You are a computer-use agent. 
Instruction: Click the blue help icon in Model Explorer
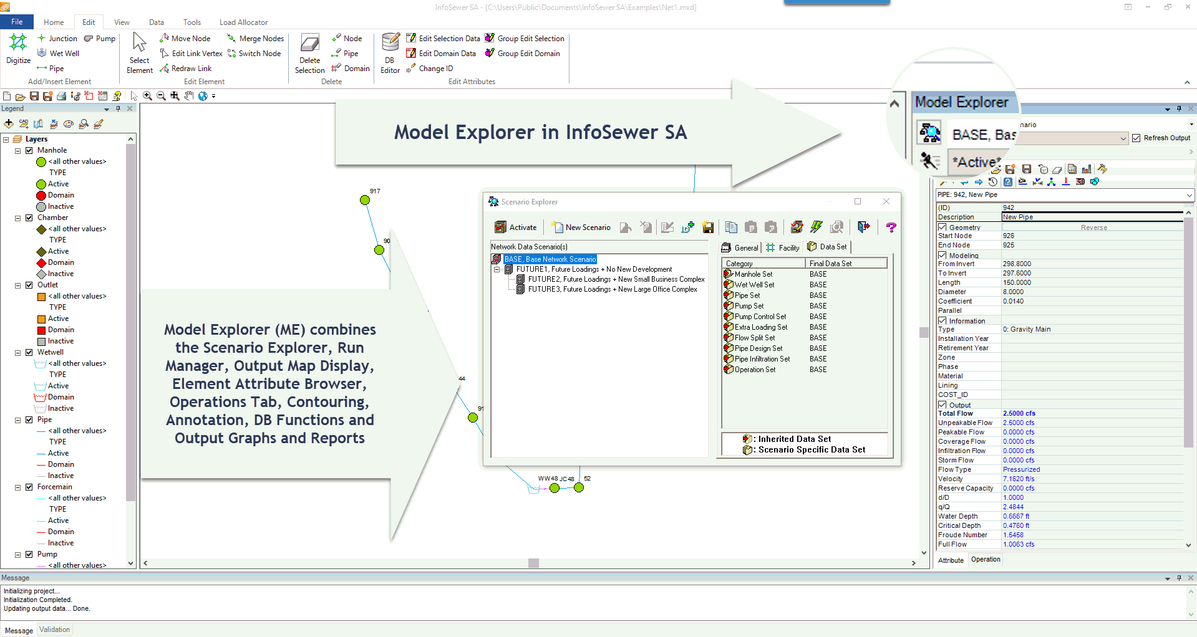(1008, 182)
